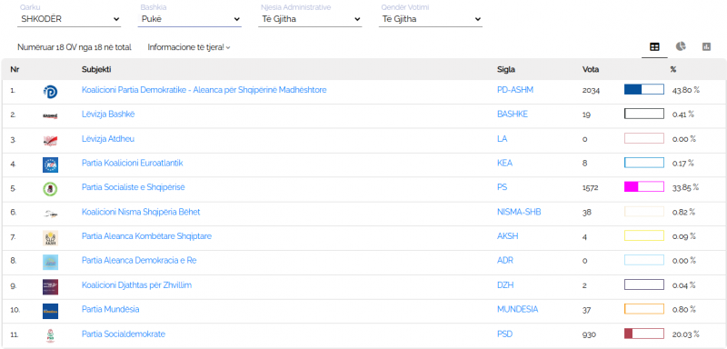Open Partia Socialiste e Shqipërisë link
This screenshot has height=349, width=727.
133,187
